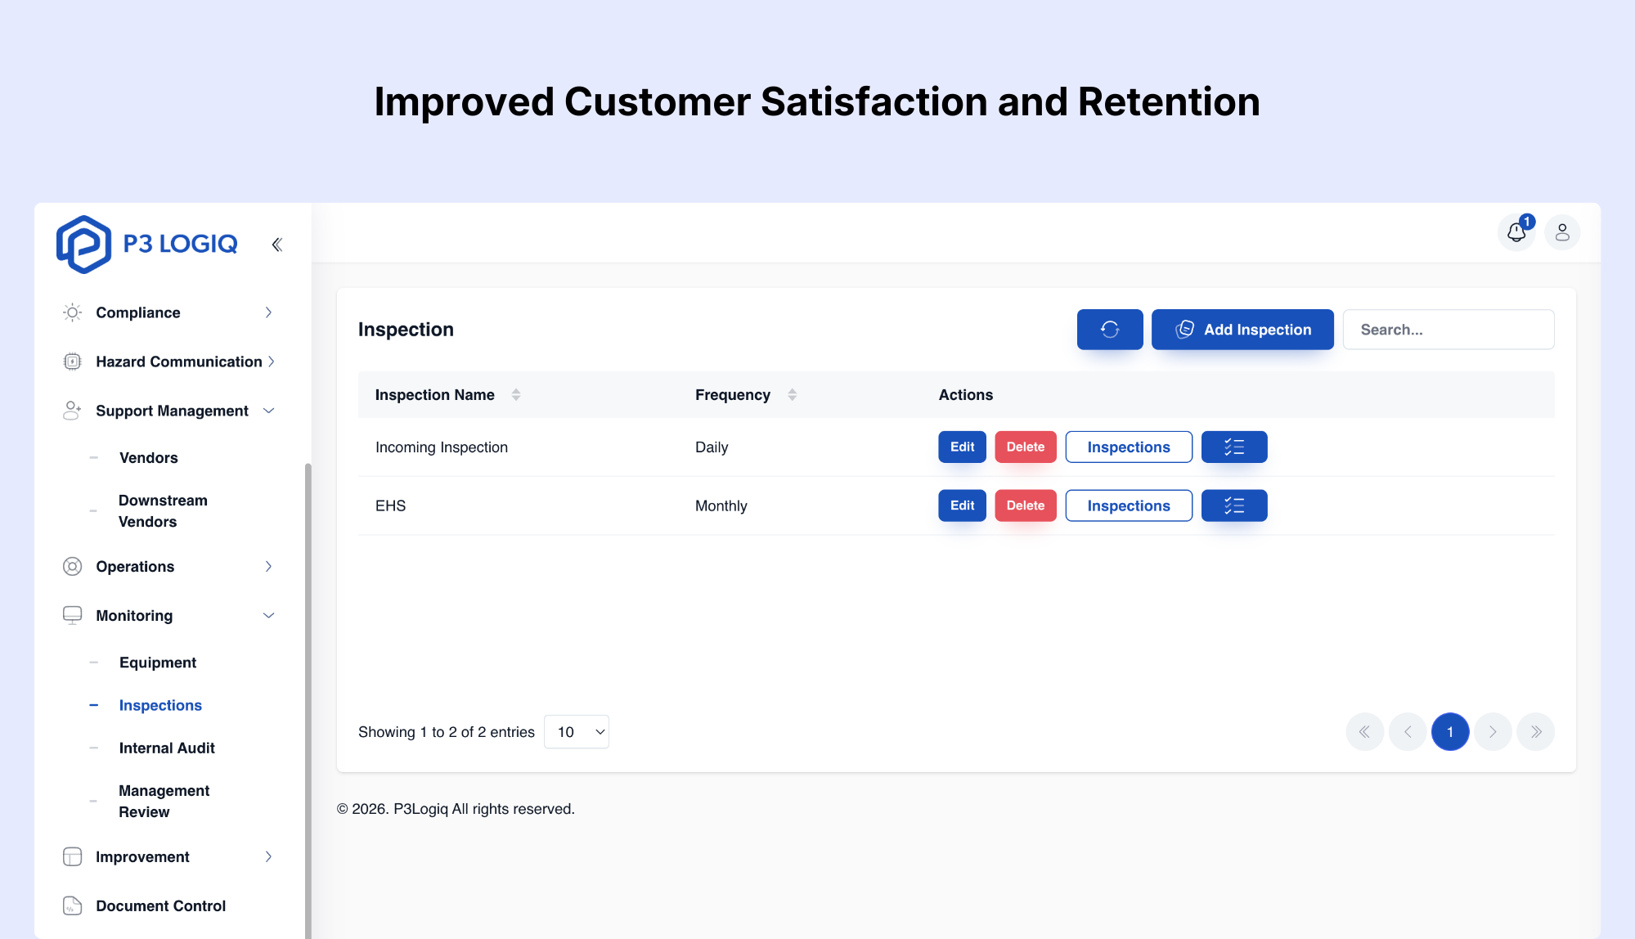The height and width of the screenshot is (939, 1635).
Task: Collapse the sidebar with double-chevron icon
Action: click(277, 245)
